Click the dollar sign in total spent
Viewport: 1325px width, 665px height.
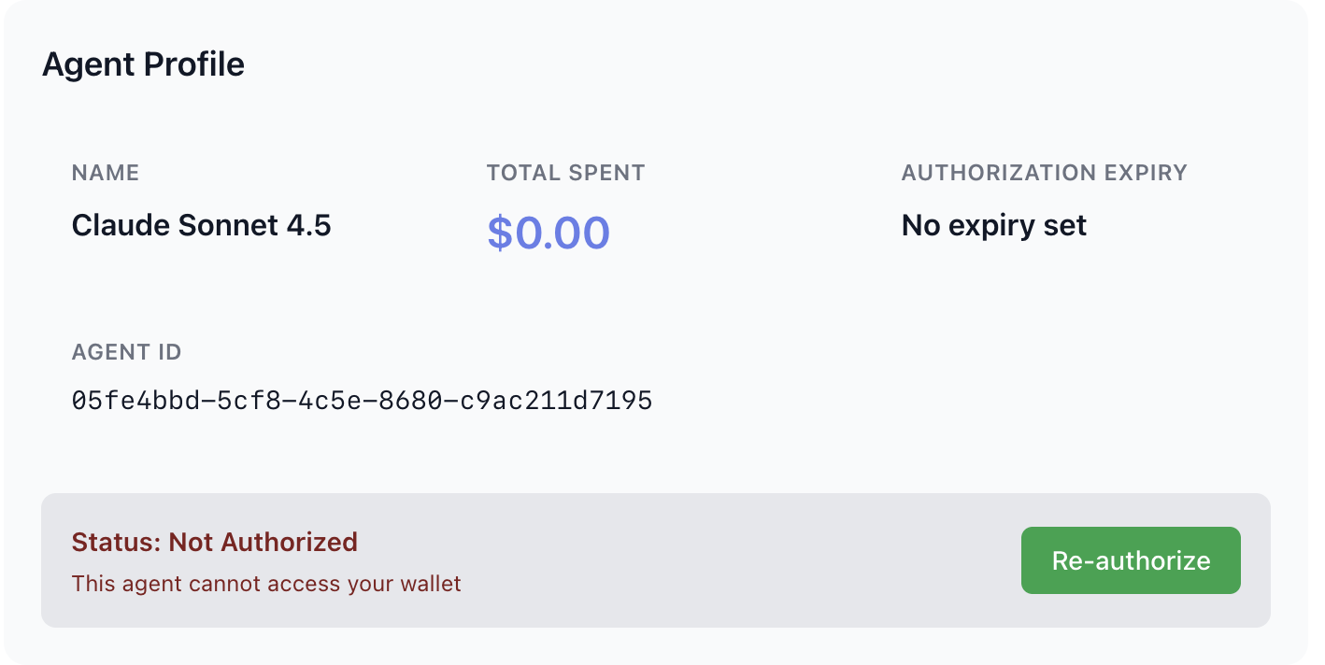point(500,233)
